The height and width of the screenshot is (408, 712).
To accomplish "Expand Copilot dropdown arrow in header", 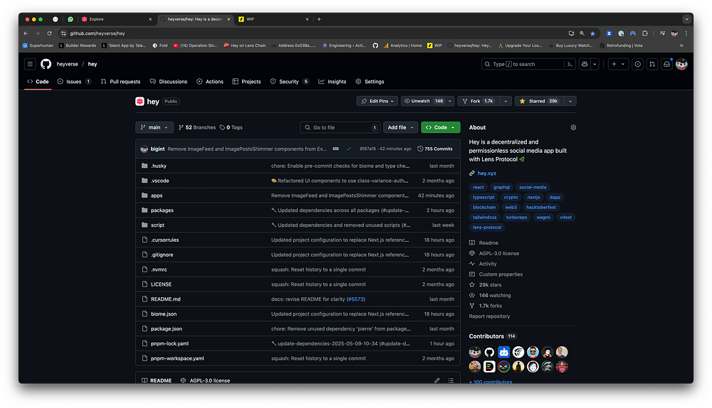I will click(595, 64).
